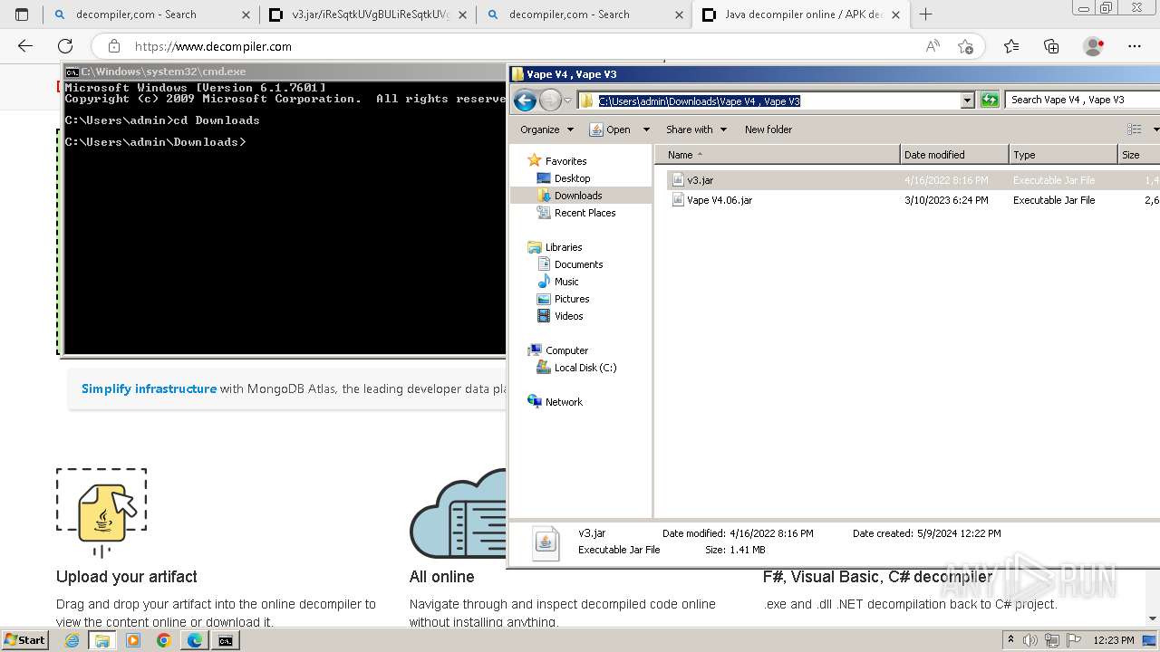This screenshot has height=652, width=1160.
Task: Expand the Open button dropdown arrow
Action: [646, 129]
